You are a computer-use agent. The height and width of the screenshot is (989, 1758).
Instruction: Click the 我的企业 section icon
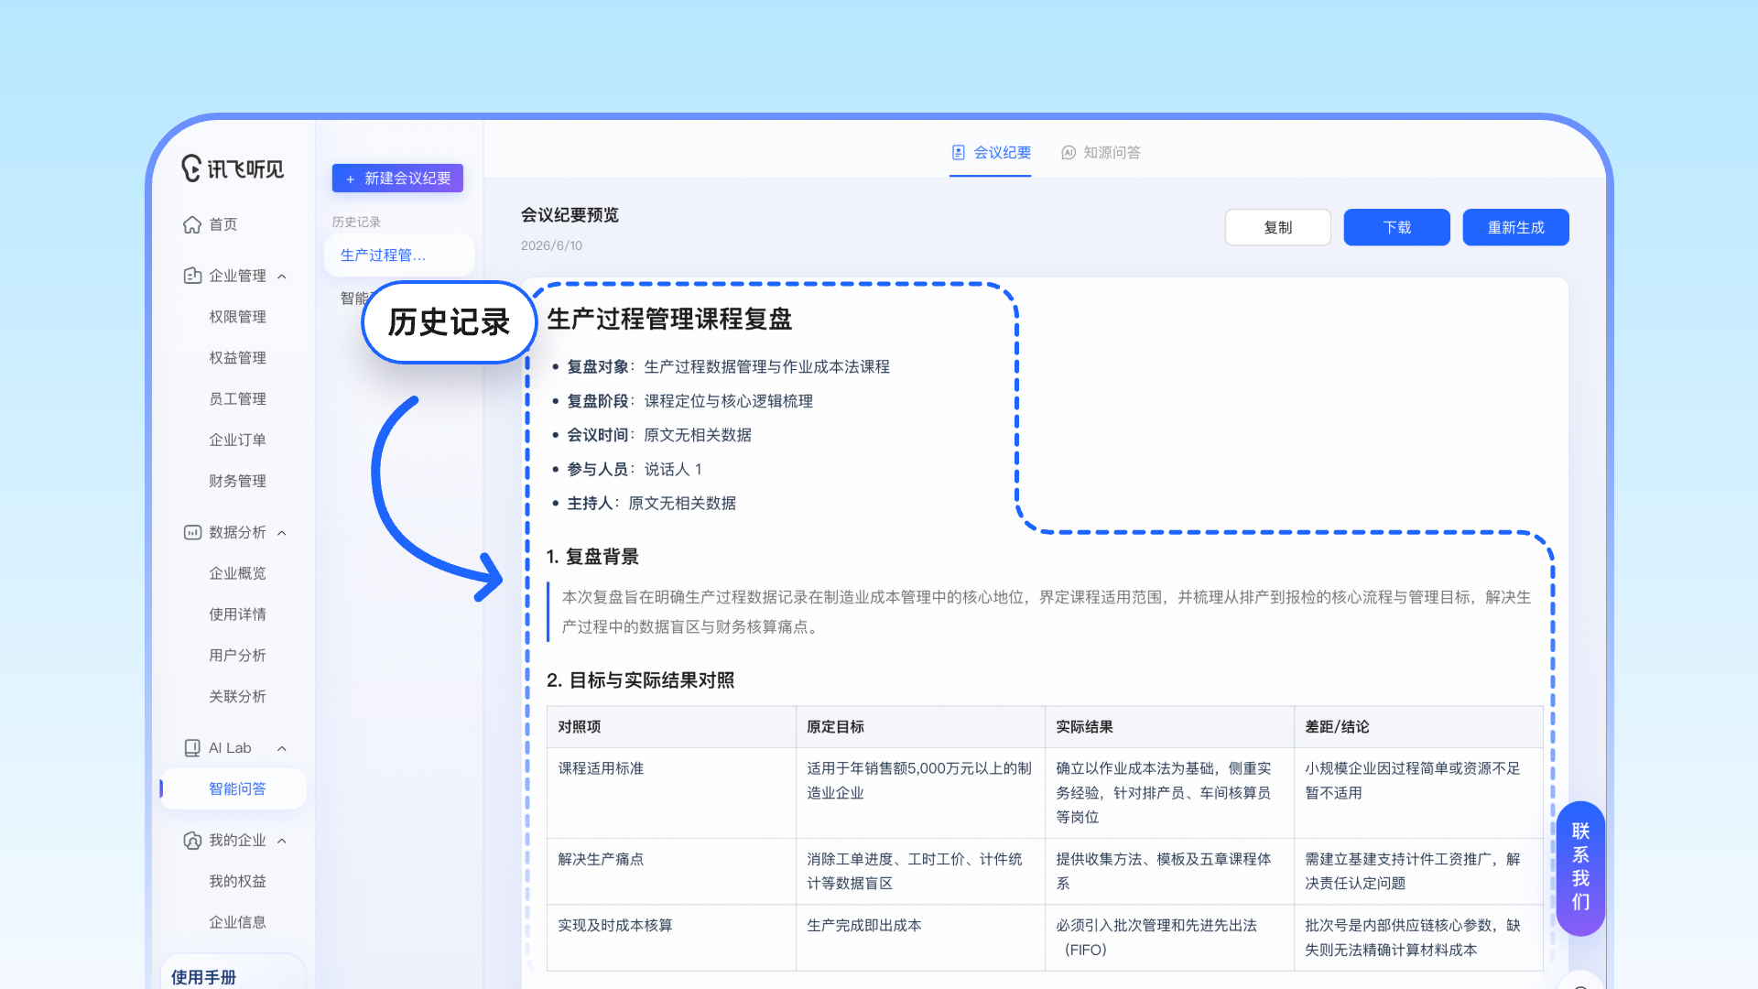192,841
